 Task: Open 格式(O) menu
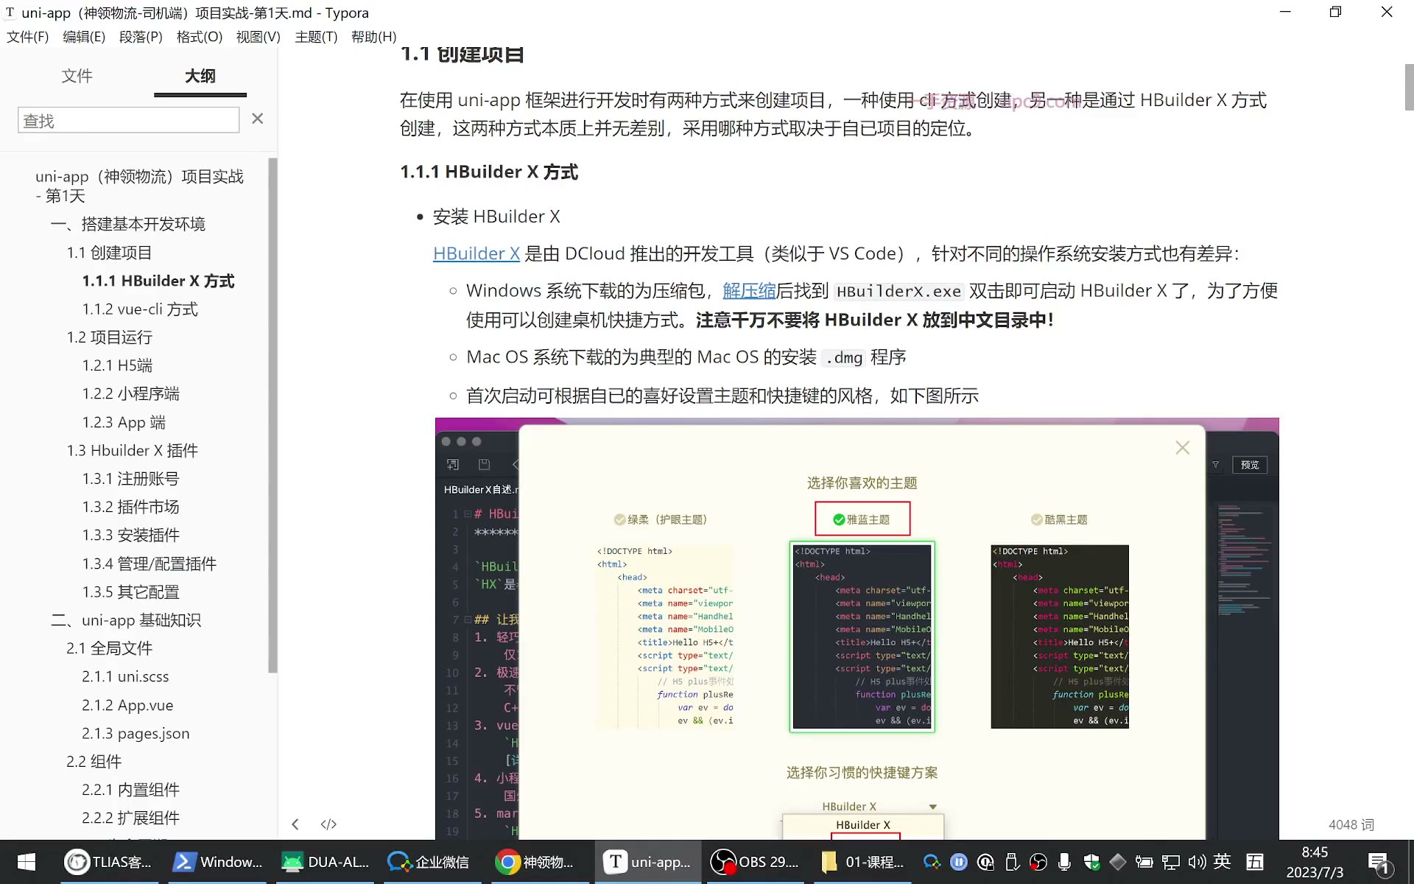[x=199, y=37]
